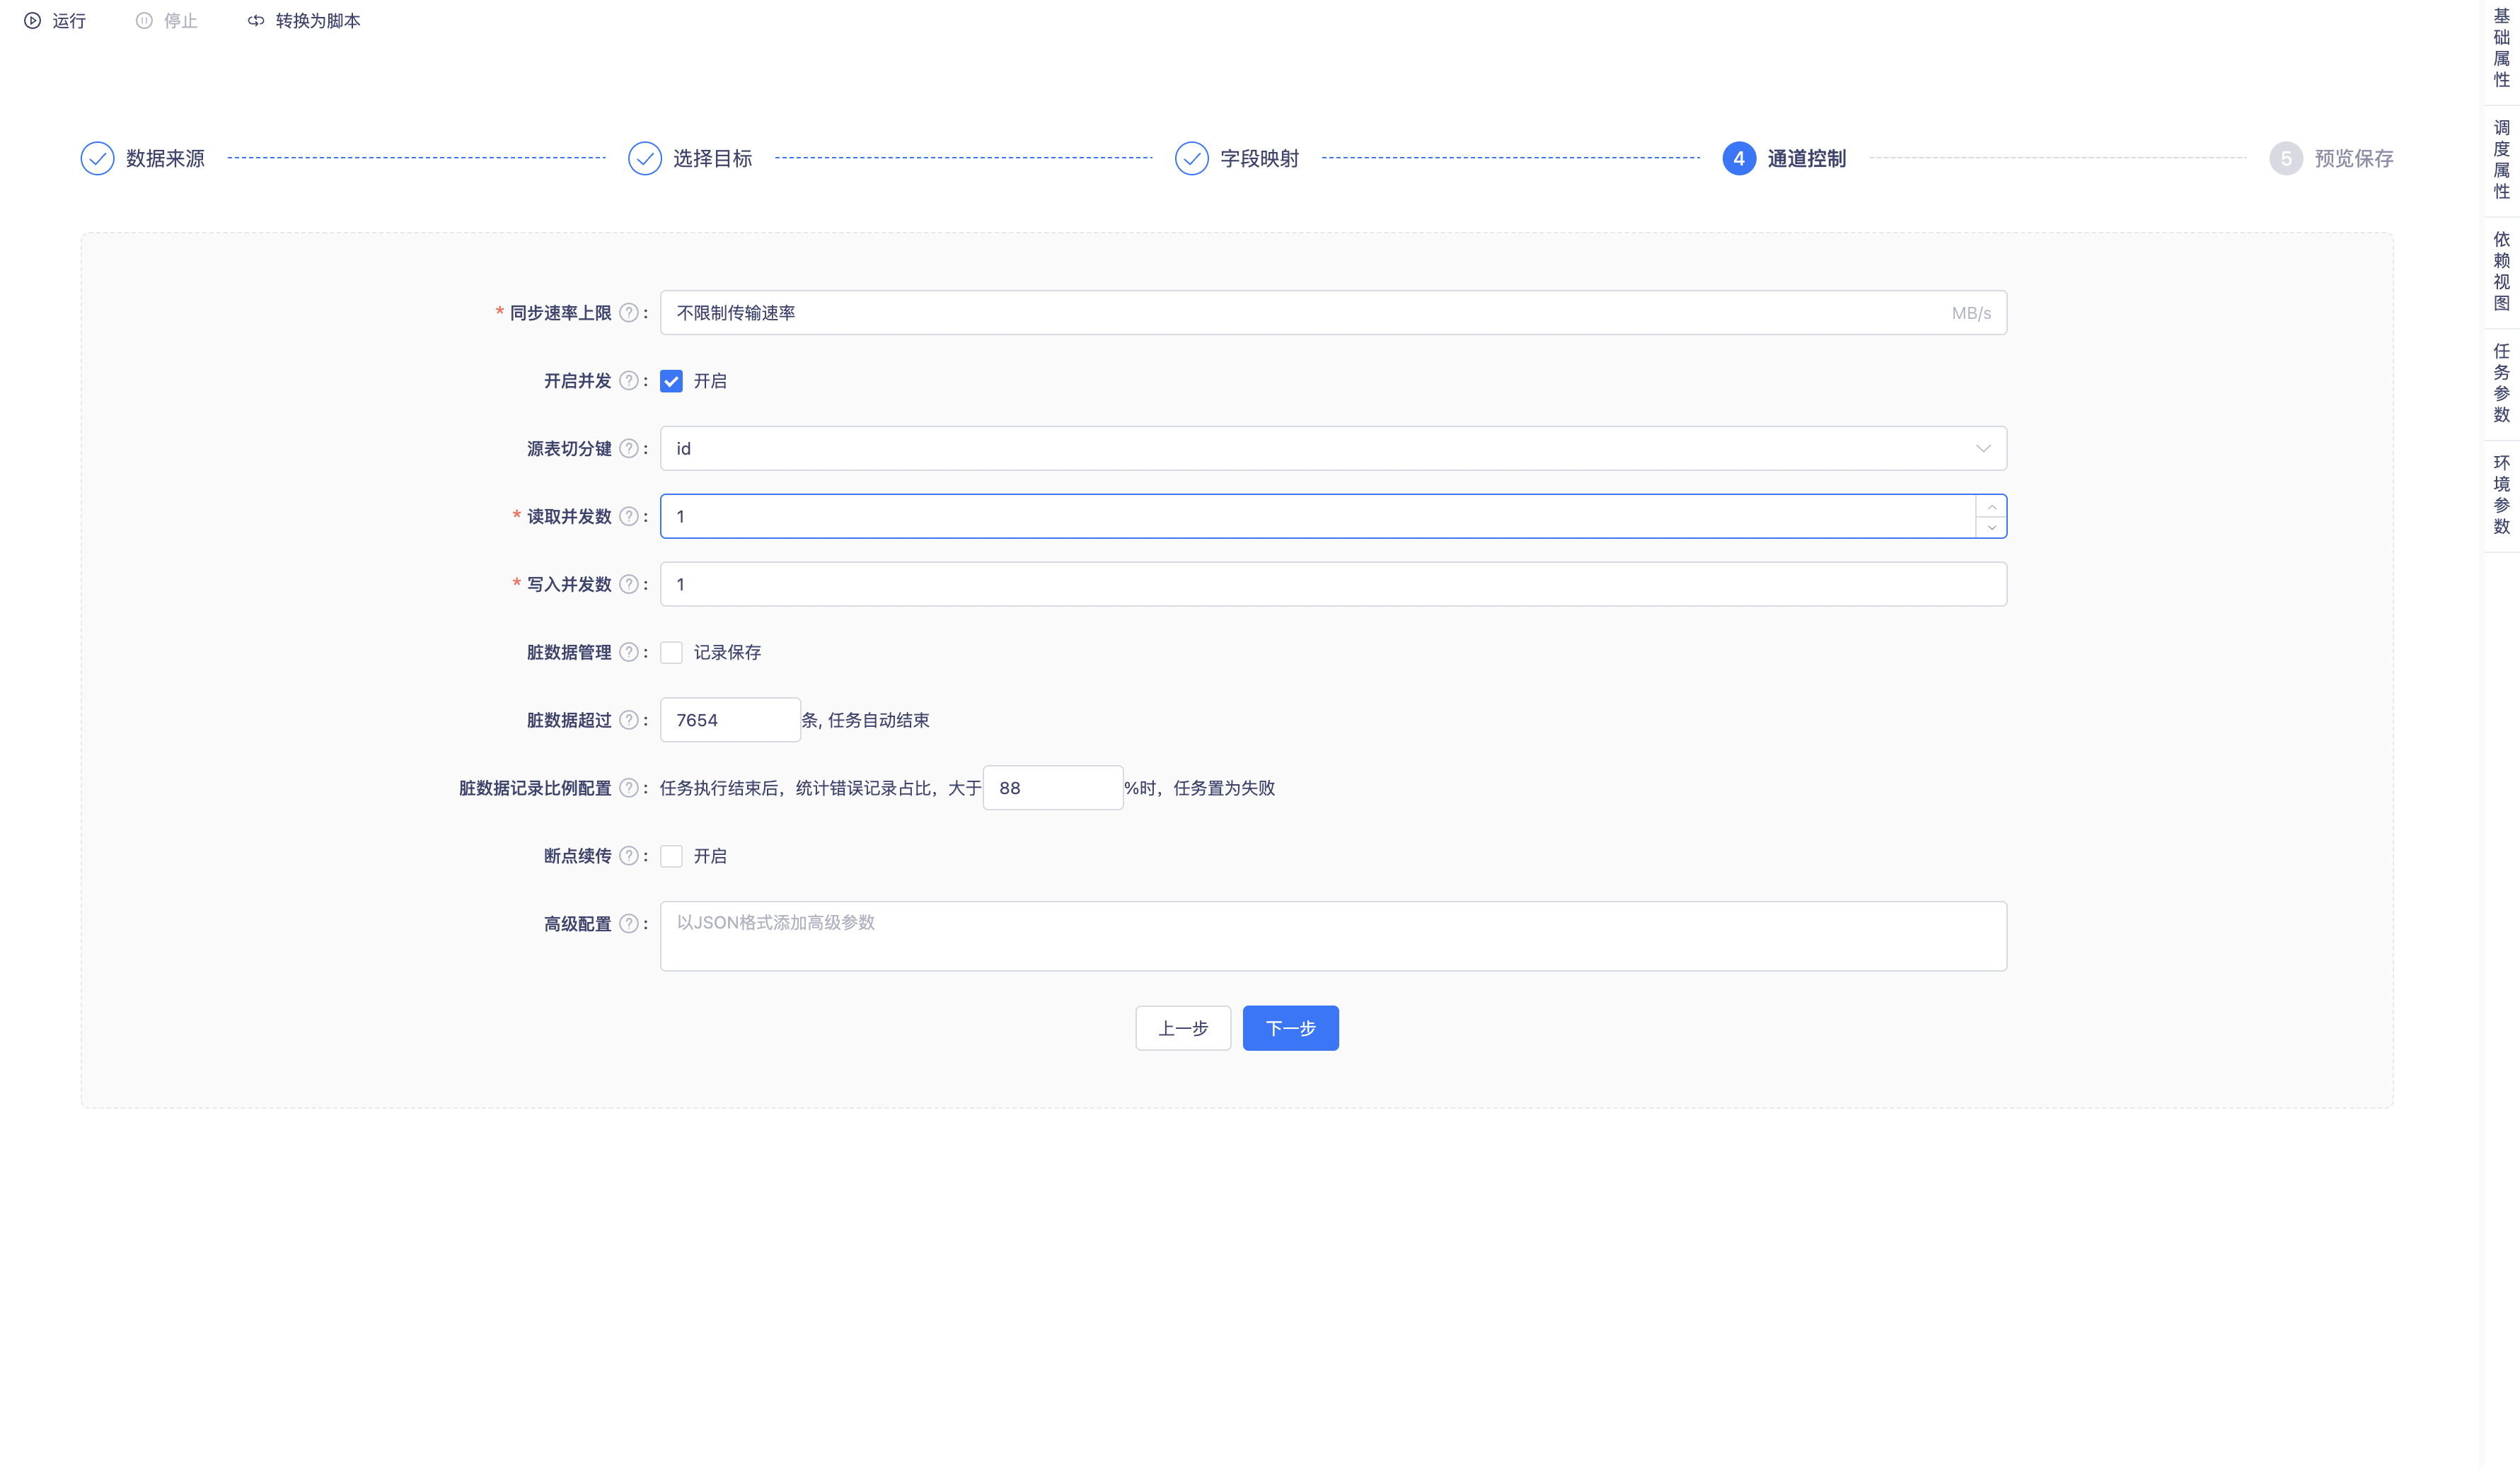Viewport: 2520px width, 1468px height.
Task: Click help icon next to 写入并发数
Action: click(628, 585)
